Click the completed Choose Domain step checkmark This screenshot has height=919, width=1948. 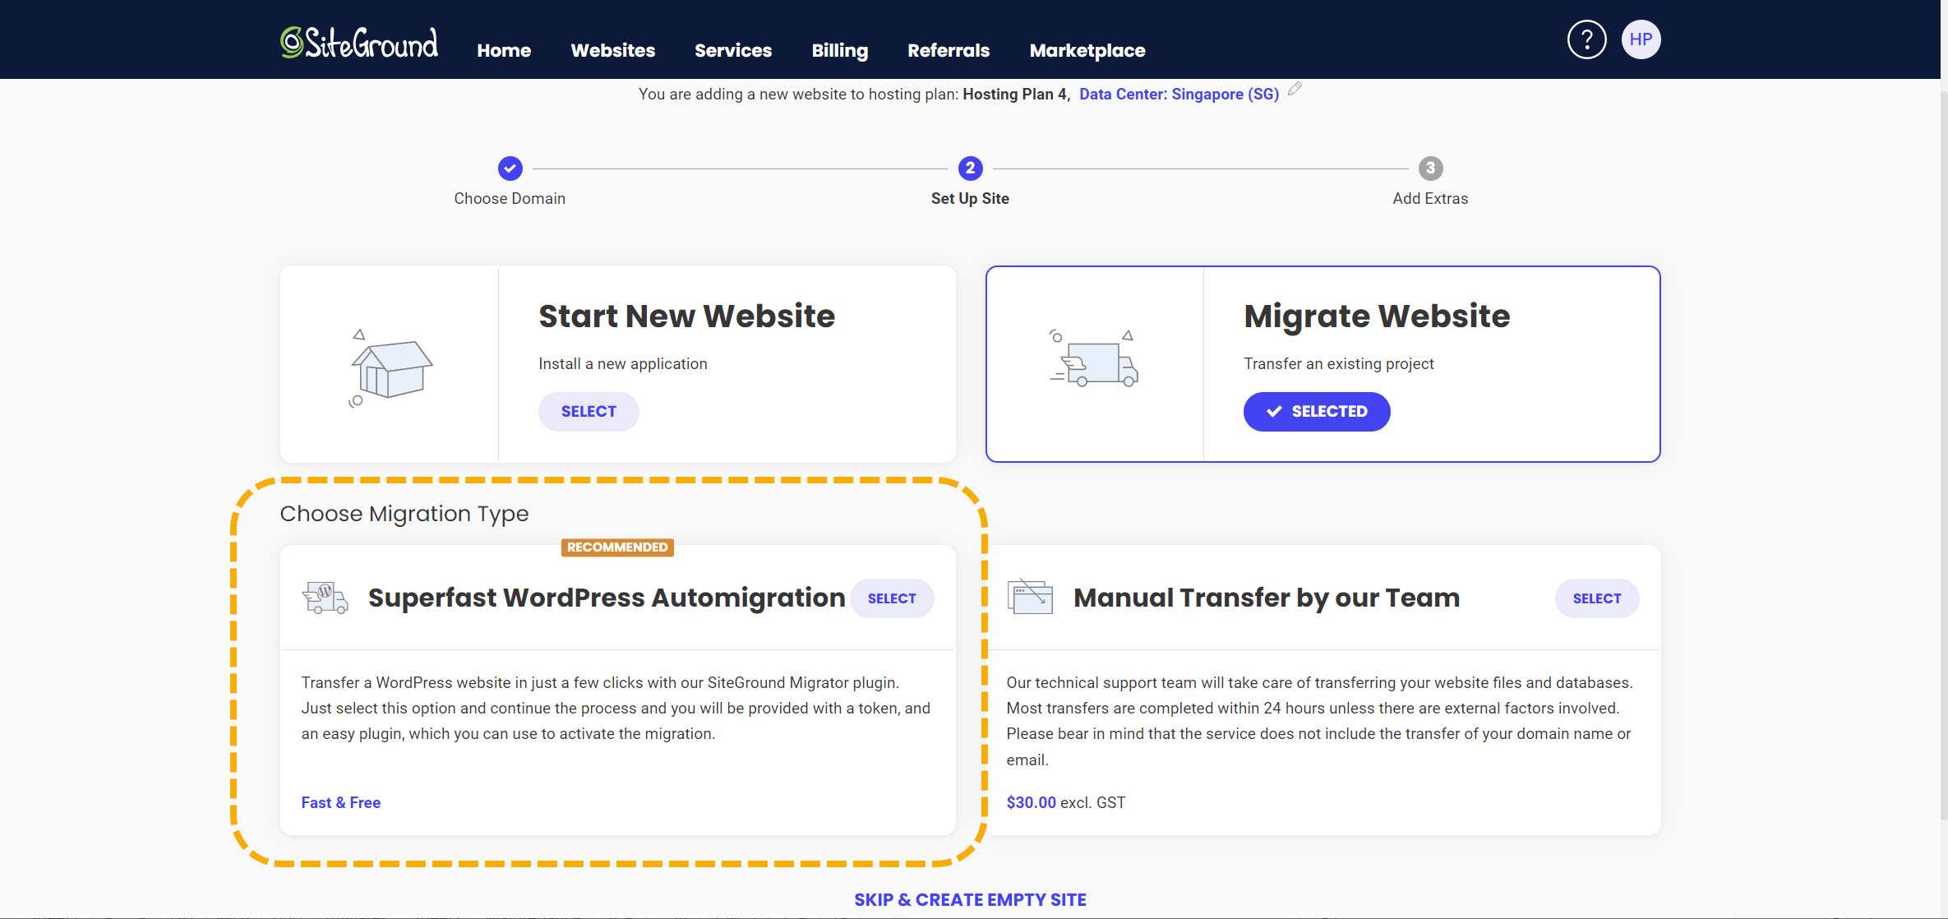[510, 169]
